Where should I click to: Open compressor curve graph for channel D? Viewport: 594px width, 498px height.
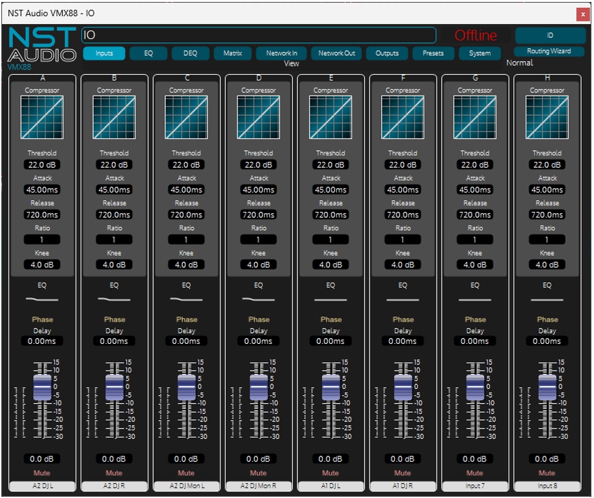coord(258,118)
